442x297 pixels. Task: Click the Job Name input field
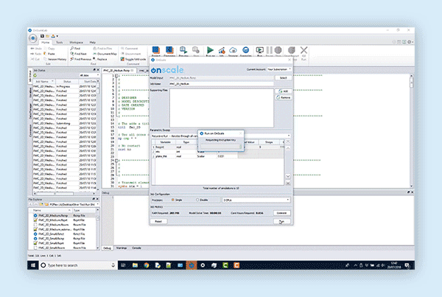tap(221, 84)
